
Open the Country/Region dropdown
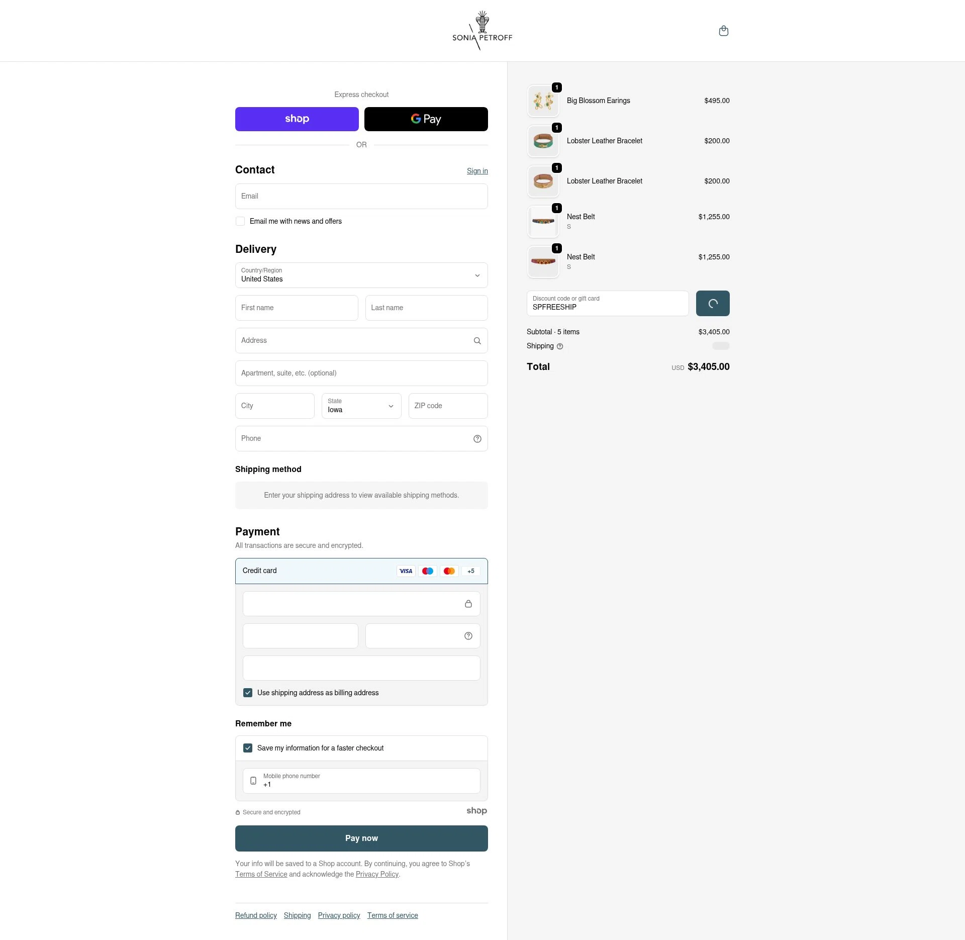[361, 275]
